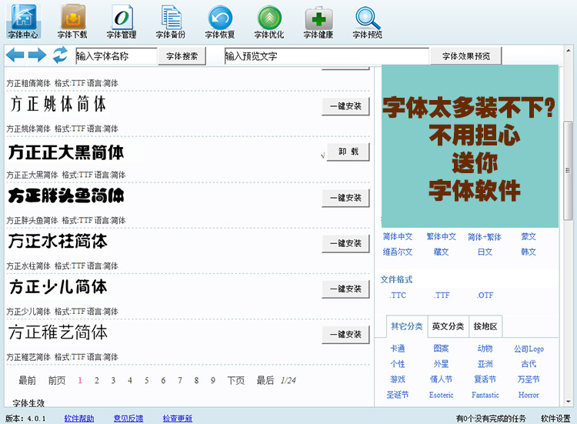
Task: Click the scrollbar up arrow
Action: point(569,50)
